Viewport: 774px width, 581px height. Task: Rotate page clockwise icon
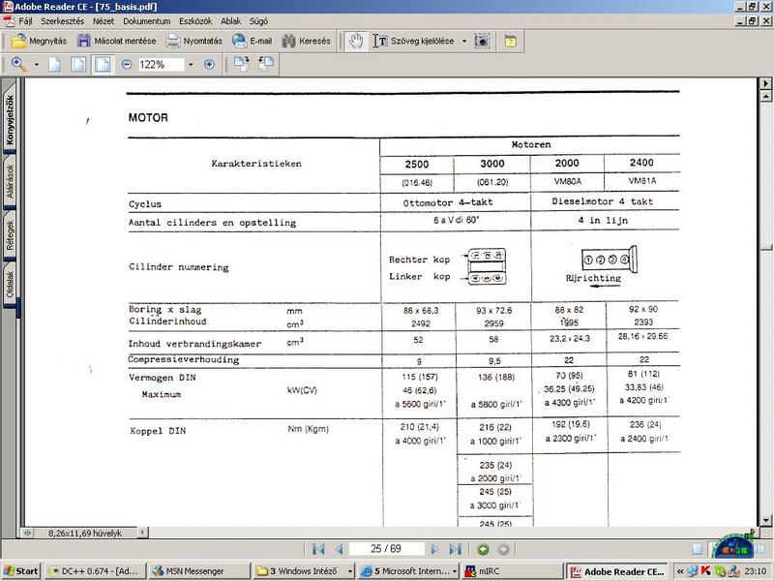tap(242, 64)
